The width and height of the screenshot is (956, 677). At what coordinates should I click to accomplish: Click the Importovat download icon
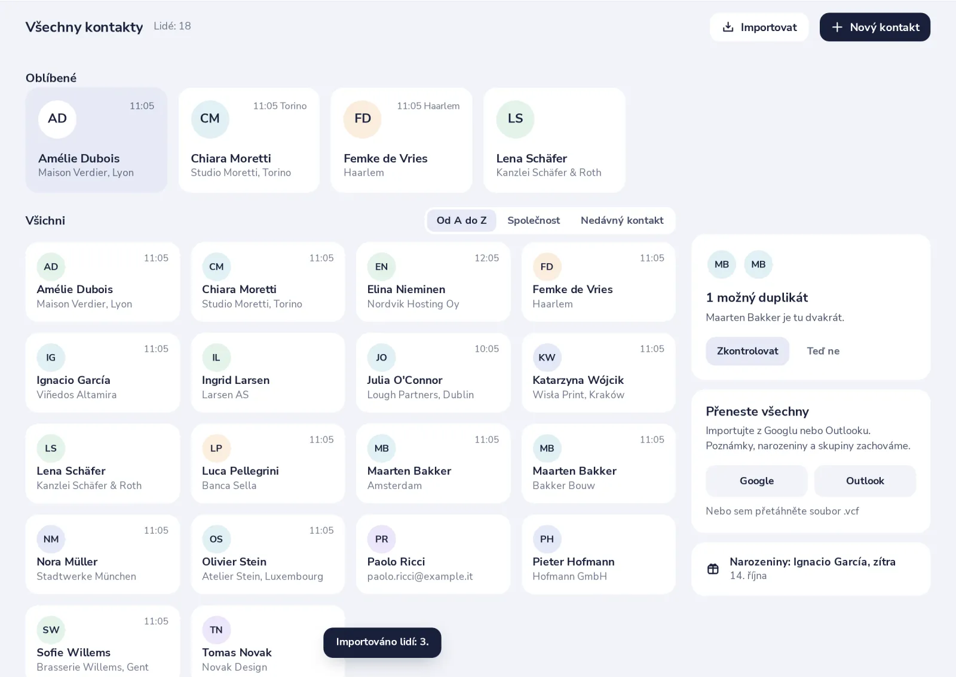[728, 27]
